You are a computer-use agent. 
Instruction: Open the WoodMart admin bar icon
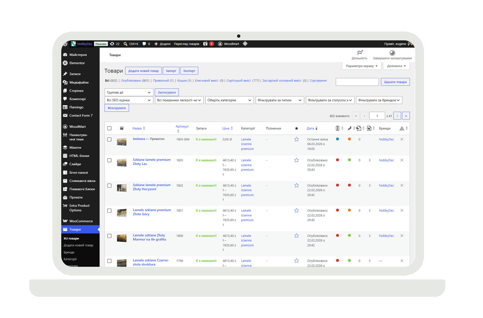pyautogui.click(x=220, y=44)
